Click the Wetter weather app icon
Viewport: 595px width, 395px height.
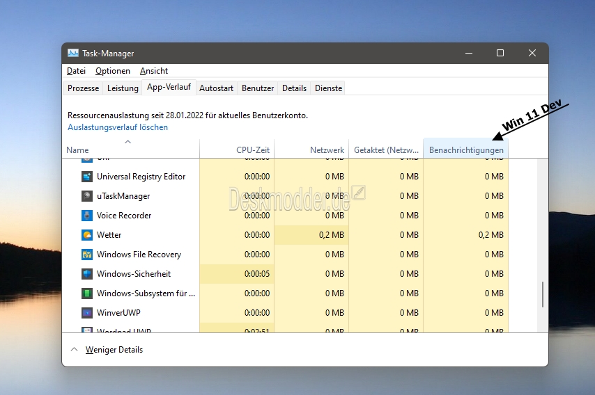tap(87, 235)
